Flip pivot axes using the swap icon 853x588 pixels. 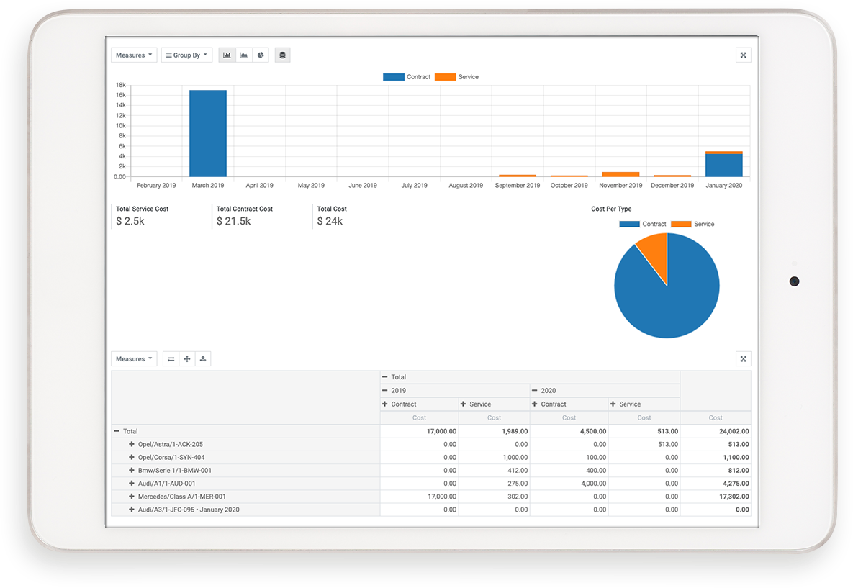171,358
